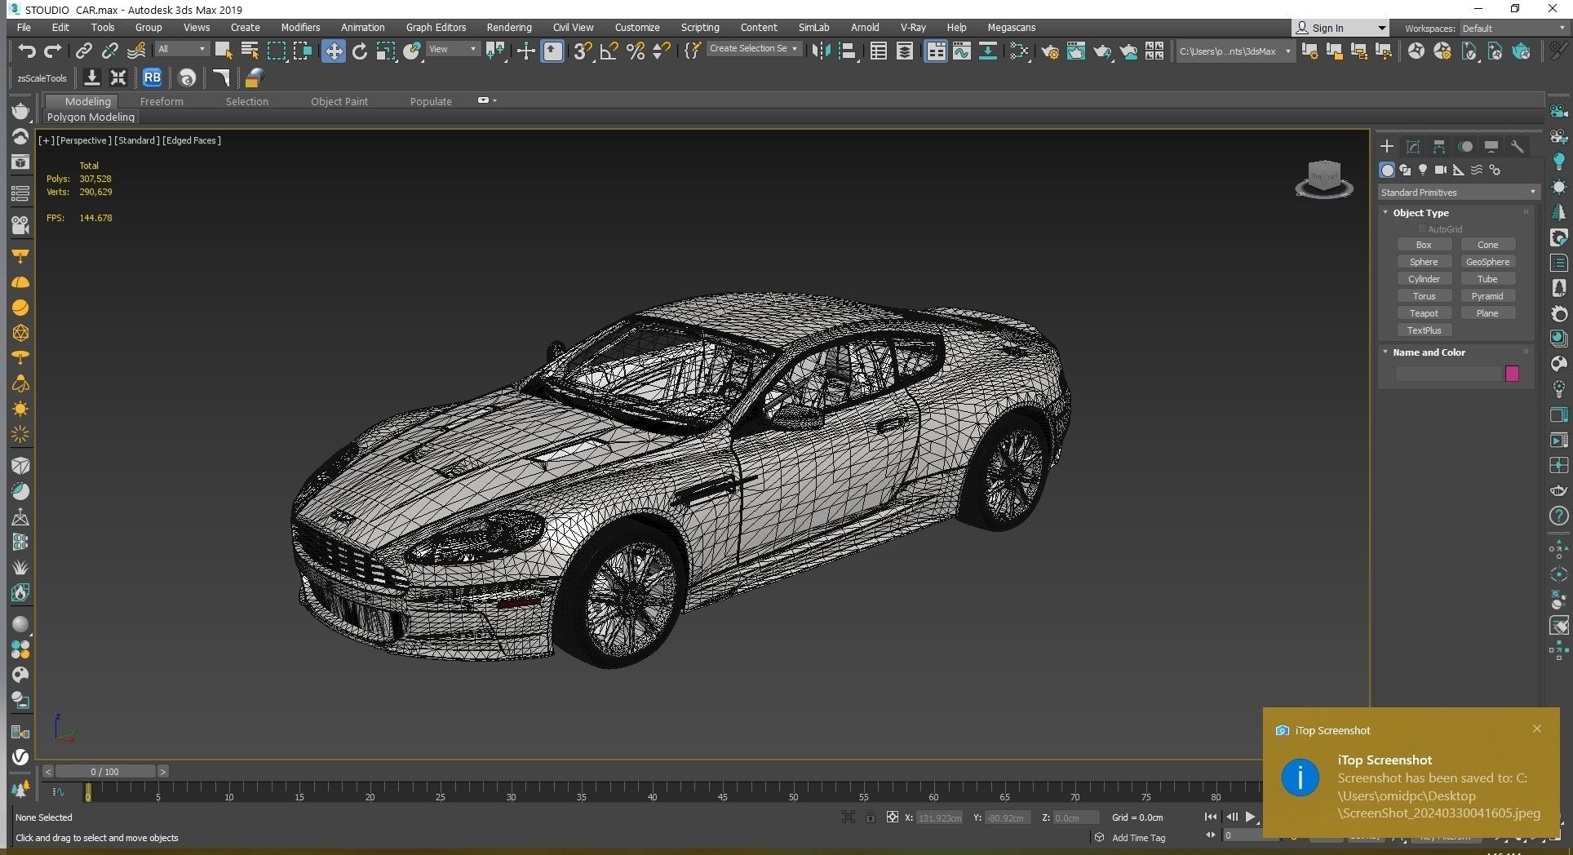Open the Modifiers menu
The height and width of the screenshot is (855, 1573).
pos(300,27)
